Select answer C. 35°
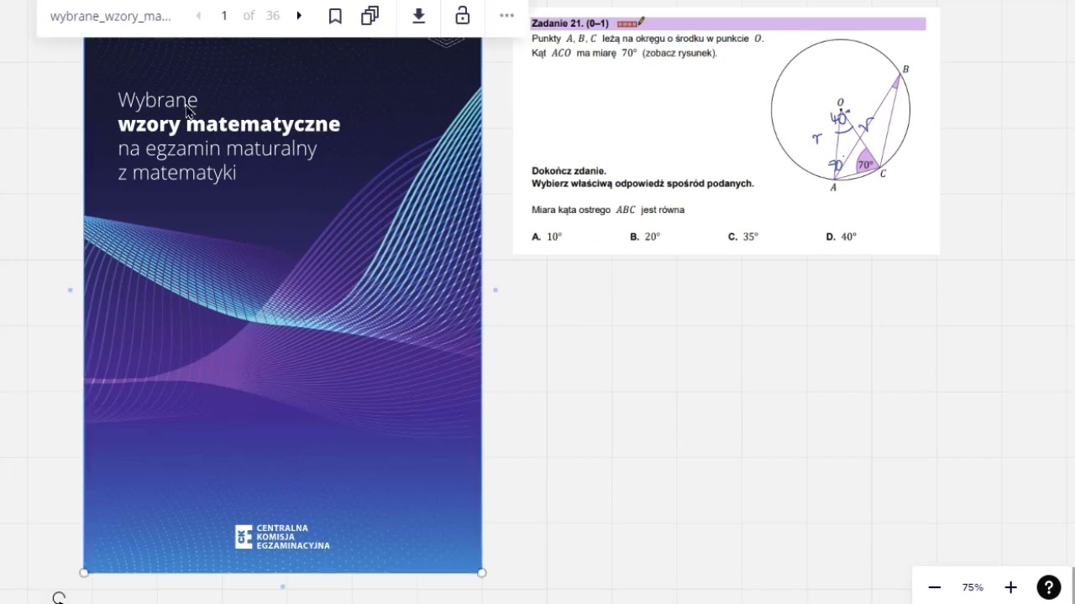1075x604 pixels. pos(743,237)
